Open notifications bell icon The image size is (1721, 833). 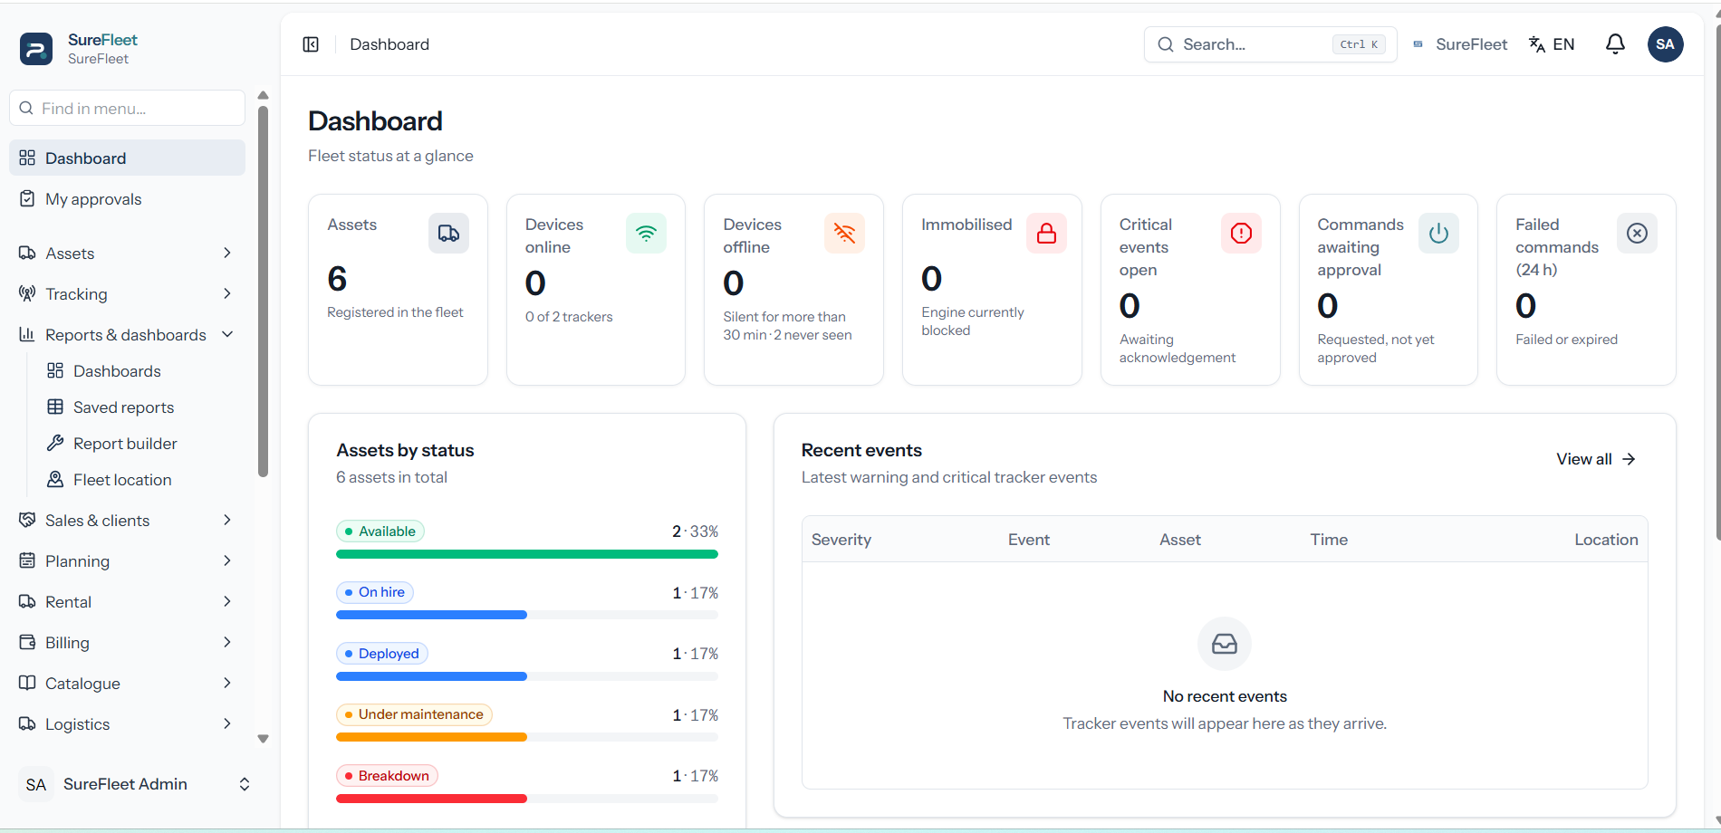1615,44
